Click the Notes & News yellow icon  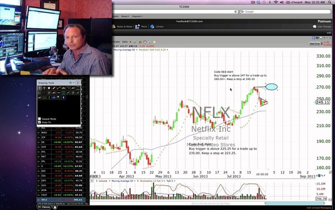[x=113, y=27]
